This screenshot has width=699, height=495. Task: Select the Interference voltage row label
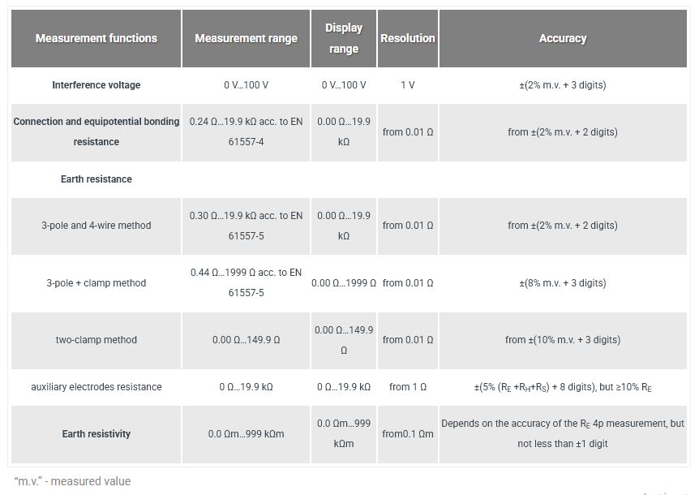coord(96,85)
